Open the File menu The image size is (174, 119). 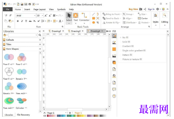(7, 9)
